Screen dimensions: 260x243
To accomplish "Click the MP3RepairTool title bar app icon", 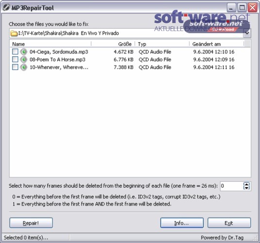I will point(6,7).
